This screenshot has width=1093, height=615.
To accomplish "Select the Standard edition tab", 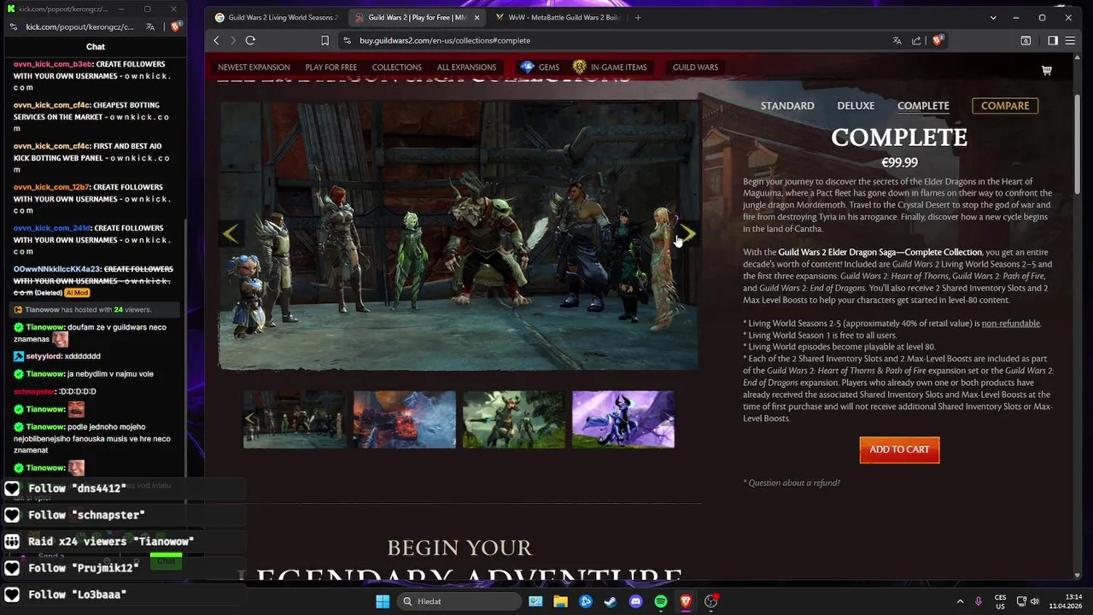I will [787, 106].
